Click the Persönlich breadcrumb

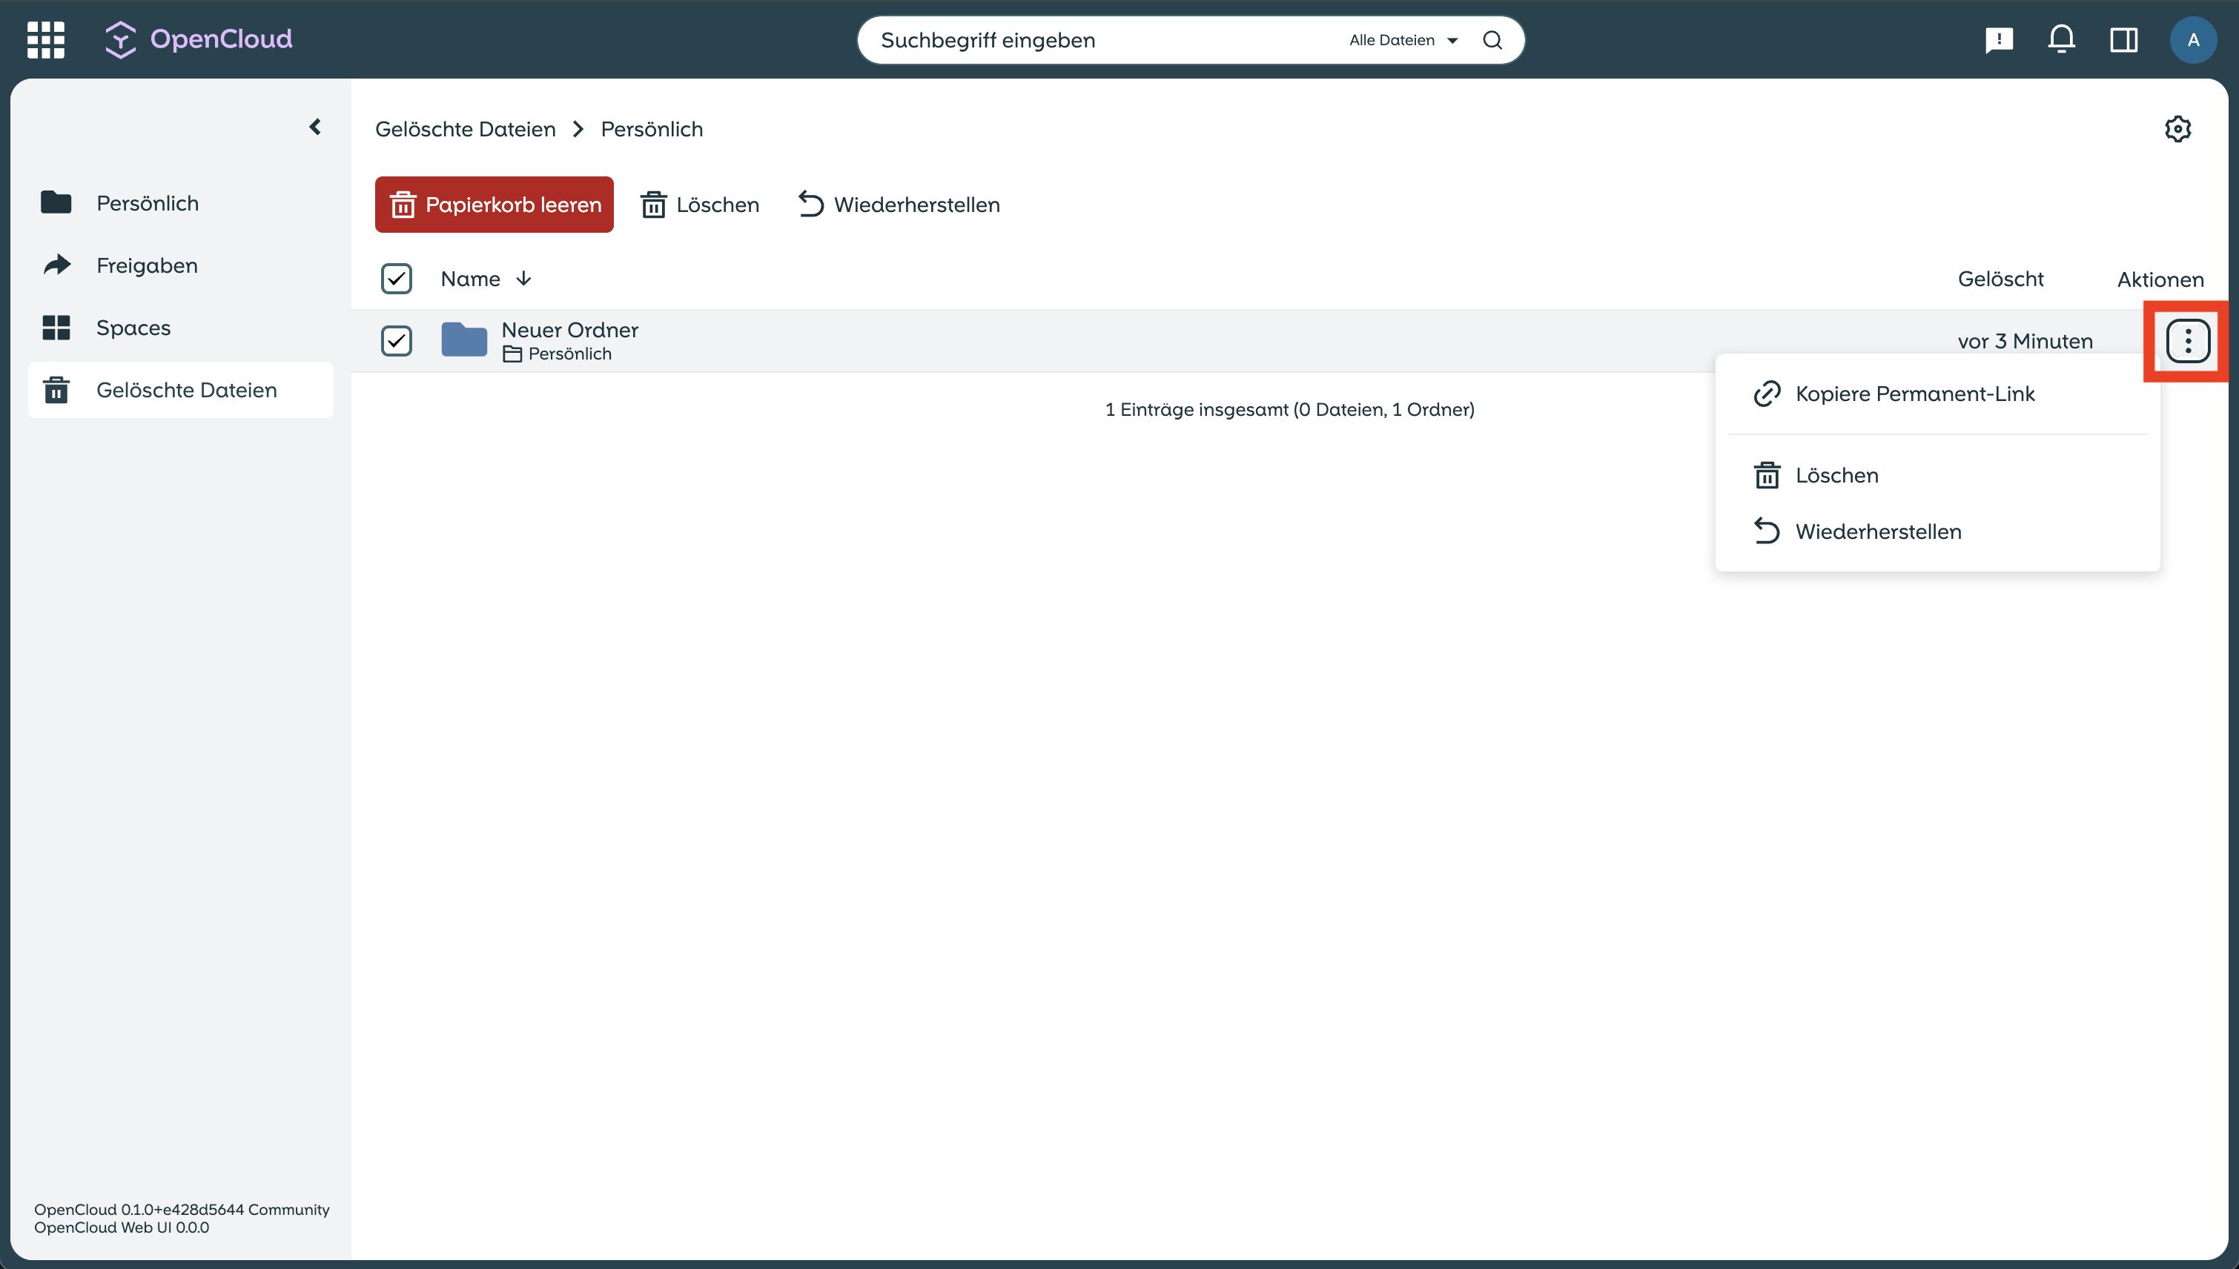point(652,129)
